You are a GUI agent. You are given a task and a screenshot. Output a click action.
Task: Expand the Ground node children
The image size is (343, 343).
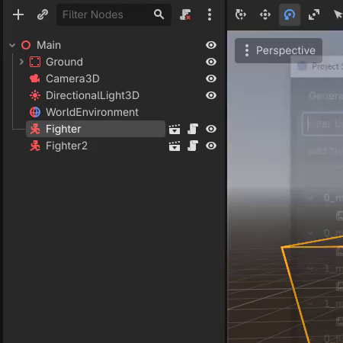pyautogui.click(x=21, y=62)
